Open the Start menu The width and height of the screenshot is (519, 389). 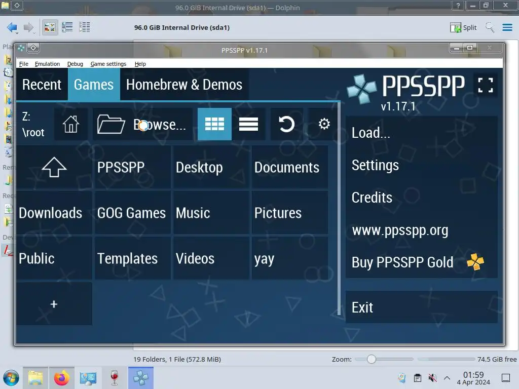(x=11, y=378)
